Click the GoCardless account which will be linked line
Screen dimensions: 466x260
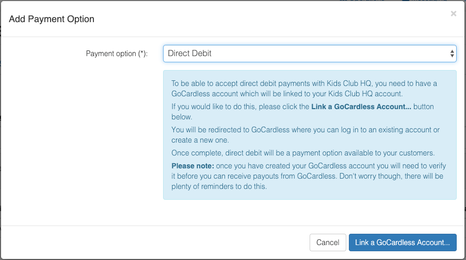coord(287,94)
